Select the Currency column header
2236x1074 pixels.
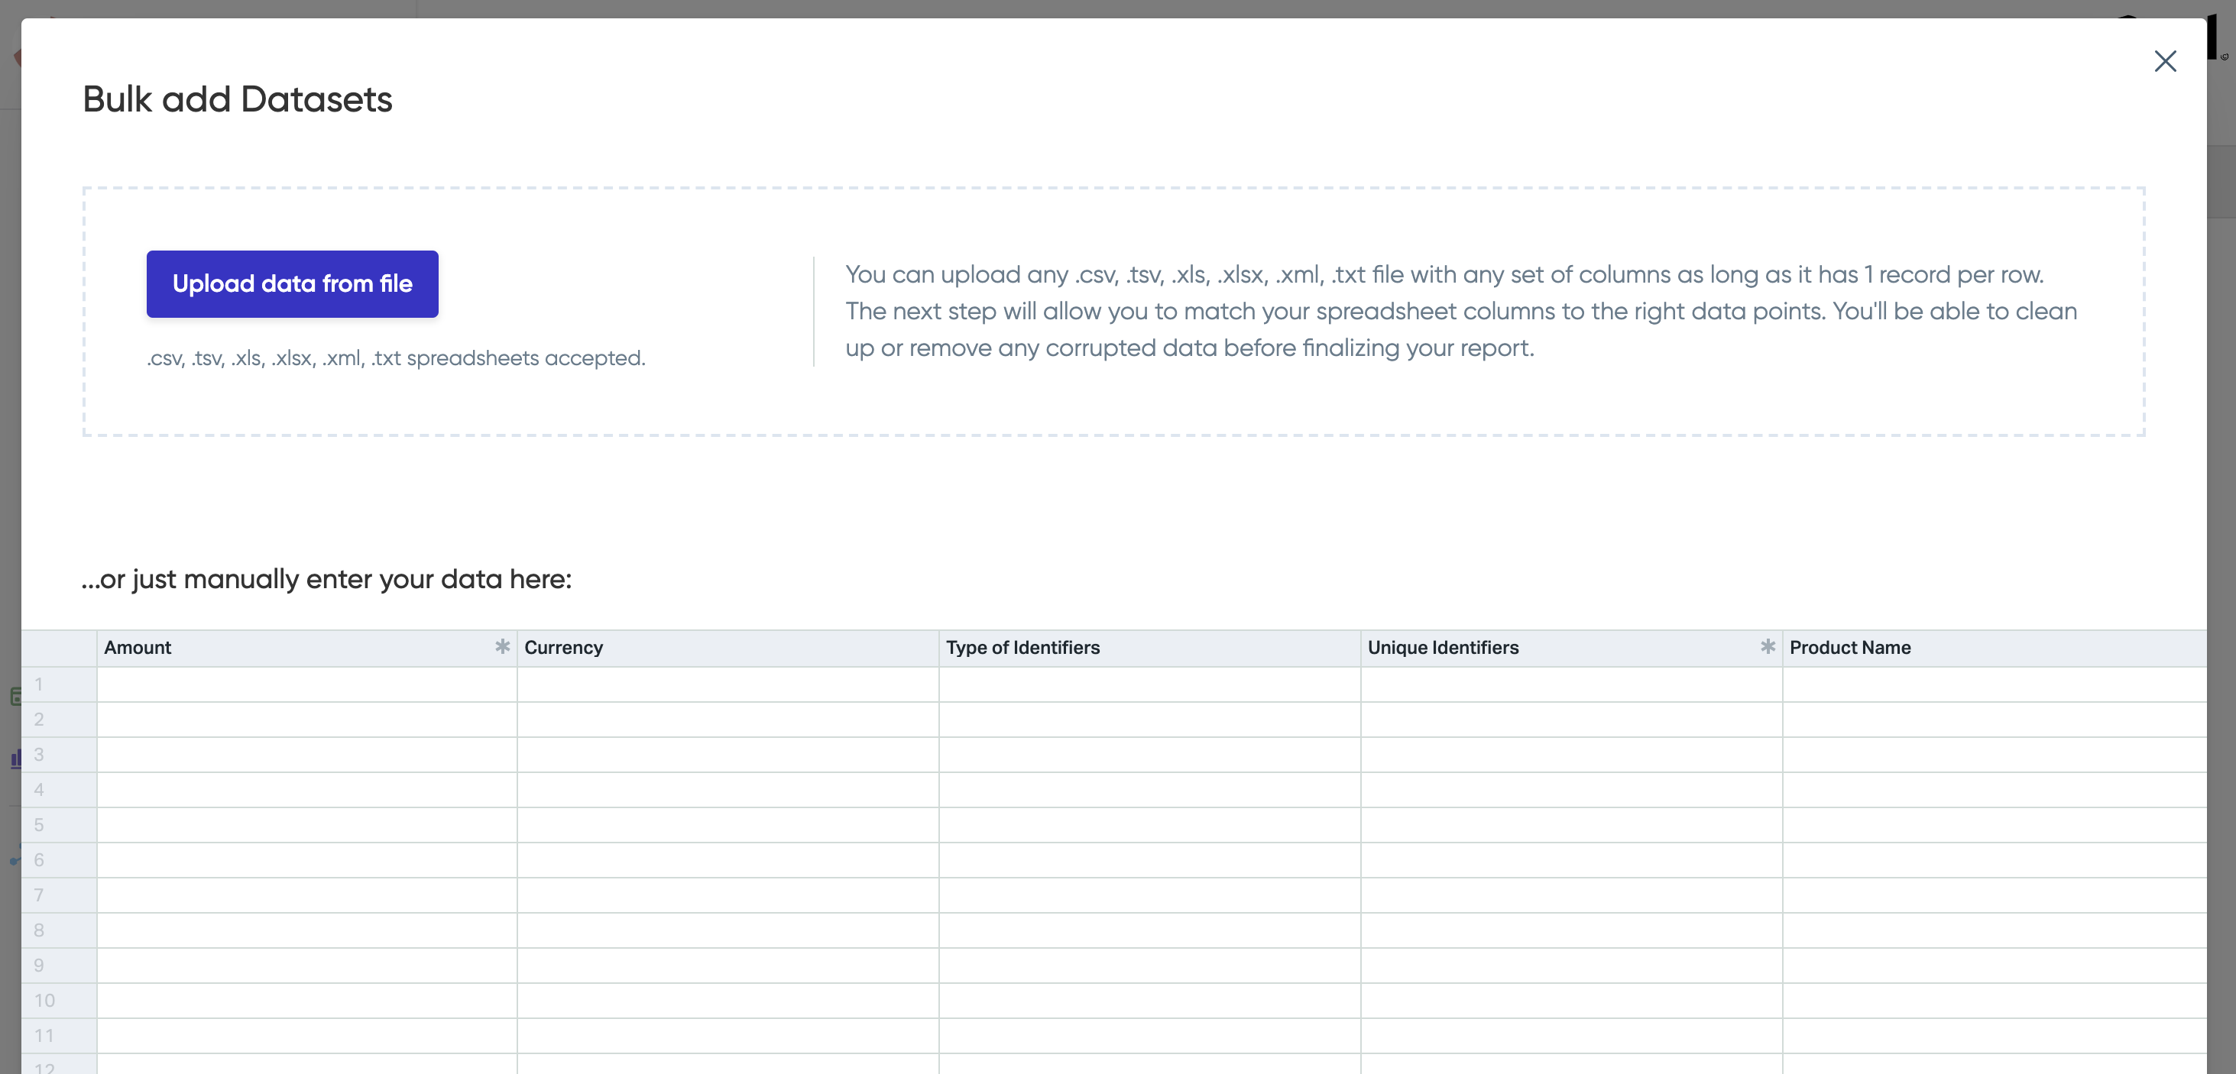point(727,647)
